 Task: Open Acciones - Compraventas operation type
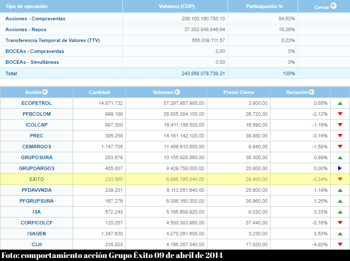coord(35,19)
